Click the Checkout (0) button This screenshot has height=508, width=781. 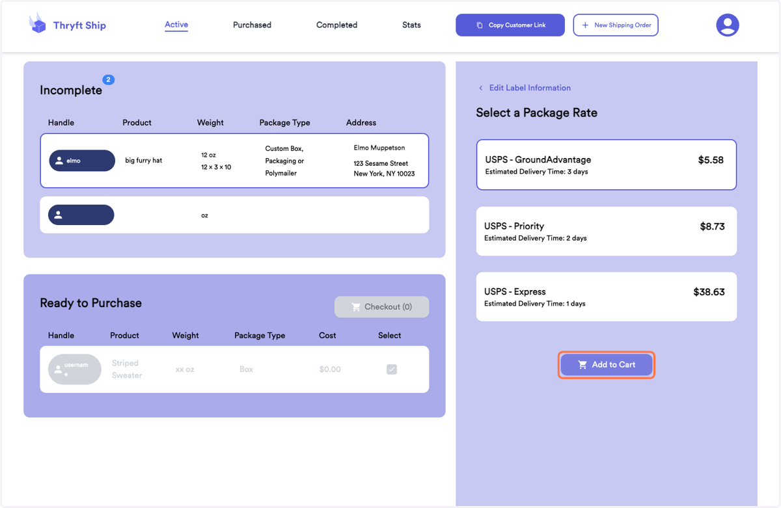382,307
